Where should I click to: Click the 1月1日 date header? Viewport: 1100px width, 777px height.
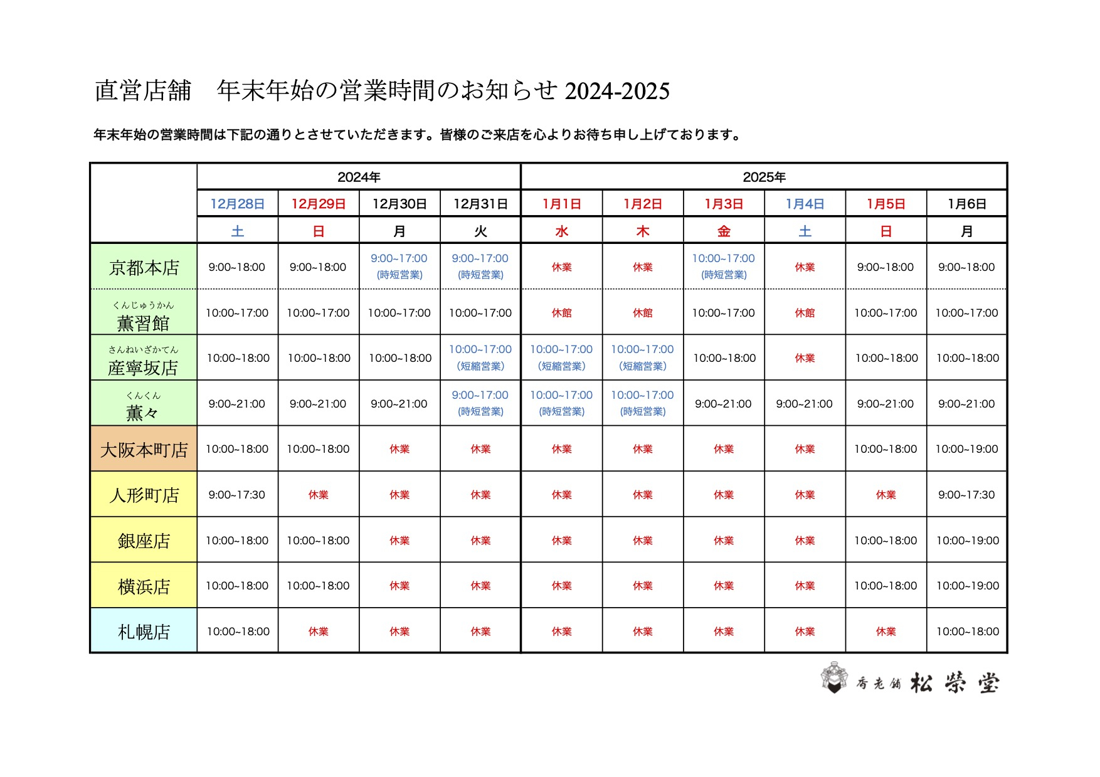[x=561, y=204]
